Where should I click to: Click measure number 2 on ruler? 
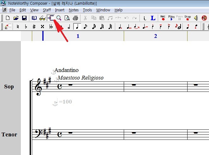(155, 36)
